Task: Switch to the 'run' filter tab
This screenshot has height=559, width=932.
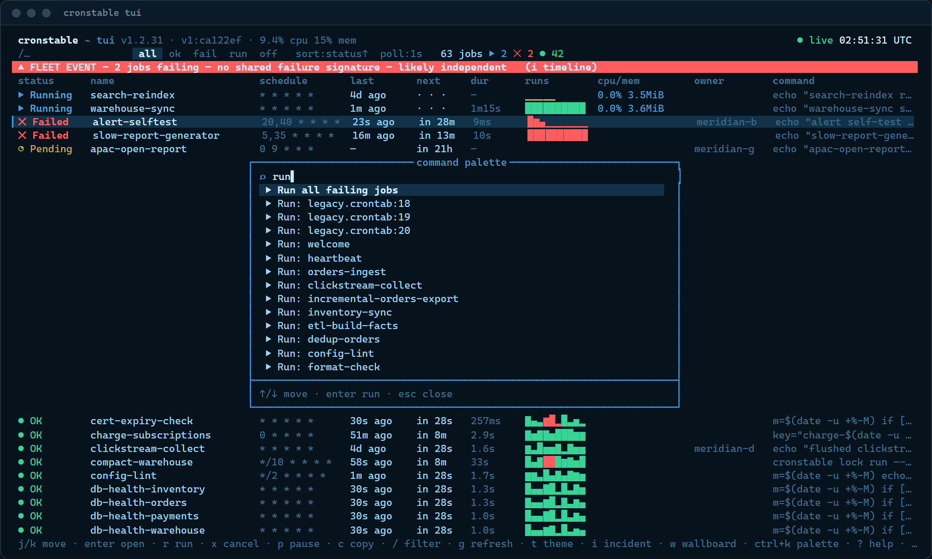Action: 238,54
